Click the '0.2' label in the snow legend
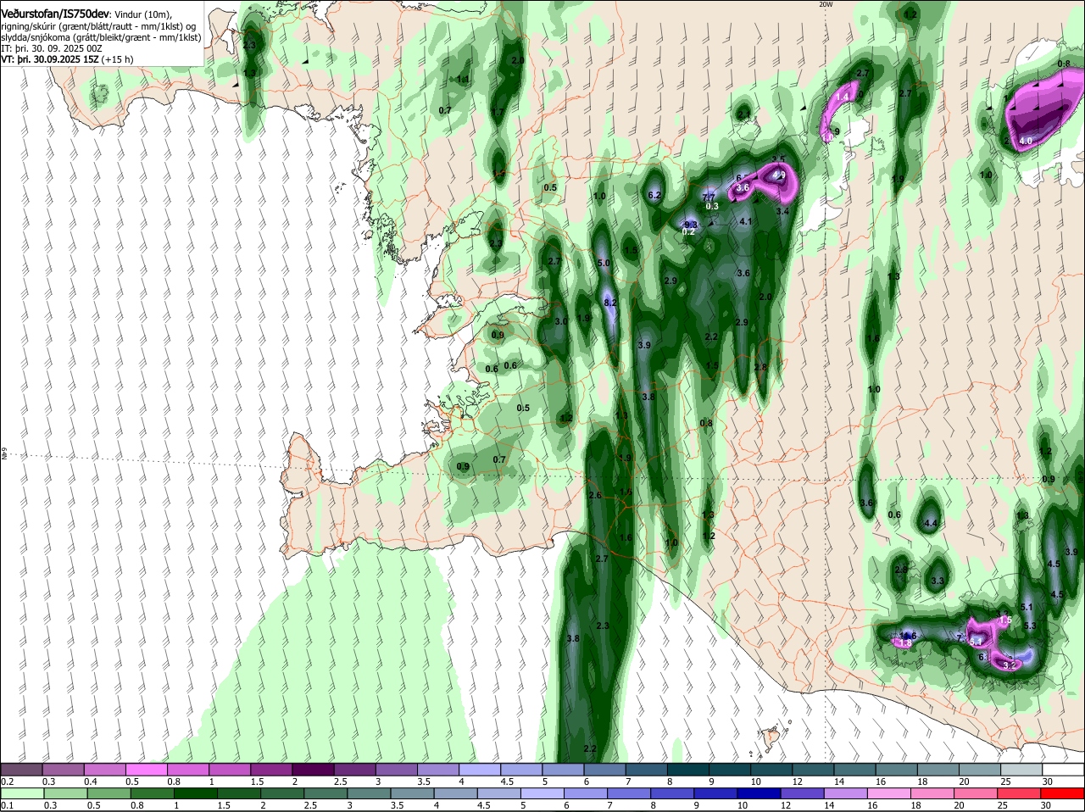 [8, 781]
